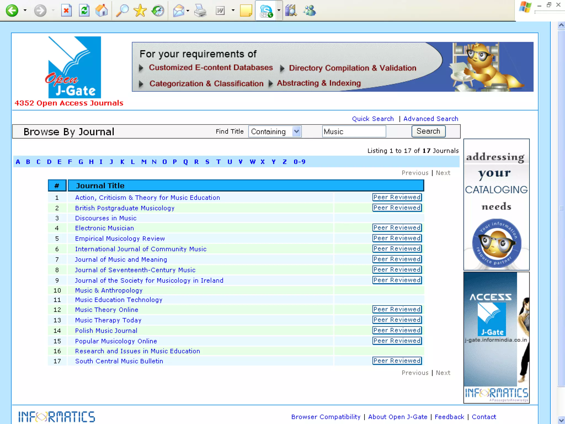Open the Music Theory Online journal link
This screenshot has height=424, width=565.
coord(106,310)
